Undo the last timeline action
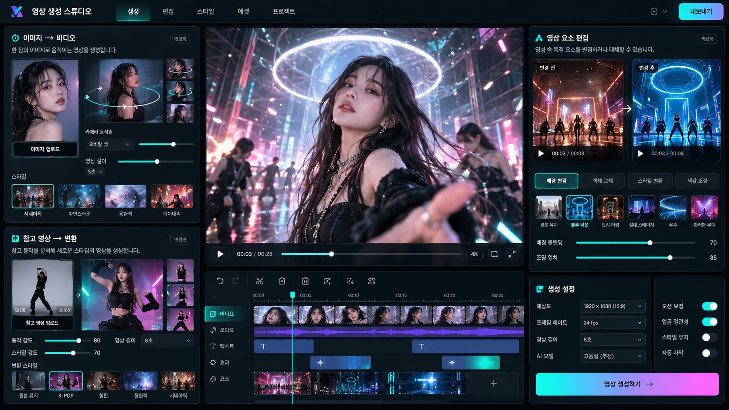729x410 pixels. click(x=220, y=281)
